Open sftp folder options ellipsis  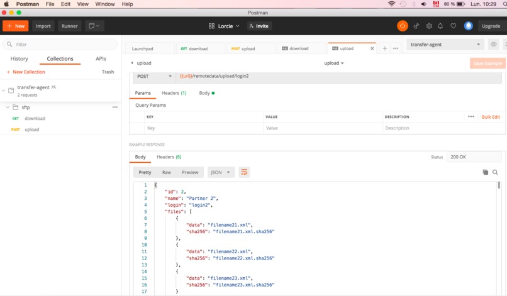coord(114,107)
